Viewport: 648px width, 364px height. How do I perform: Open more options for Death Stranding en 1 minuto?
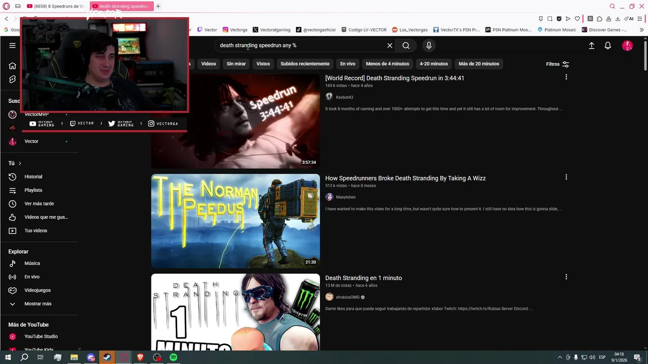click(x=566, y=277)
